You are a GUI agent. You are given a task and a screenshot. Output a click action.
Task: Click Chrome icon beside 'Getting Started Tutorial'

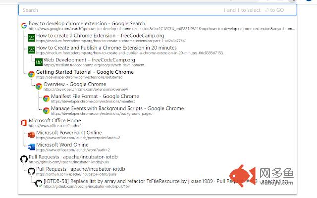pos(31,74)
